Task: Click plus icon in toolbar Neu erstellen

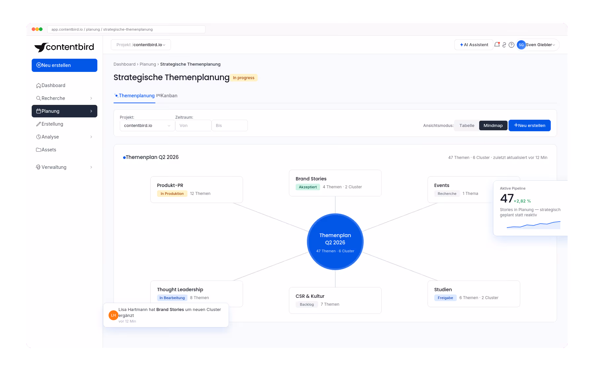Action: tap(516, 125)
